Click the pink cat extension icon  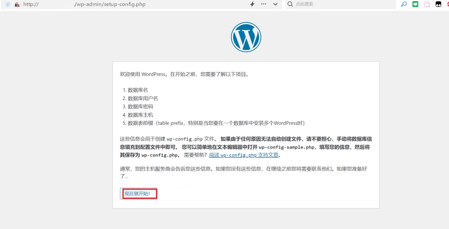[x=427, y=4]
